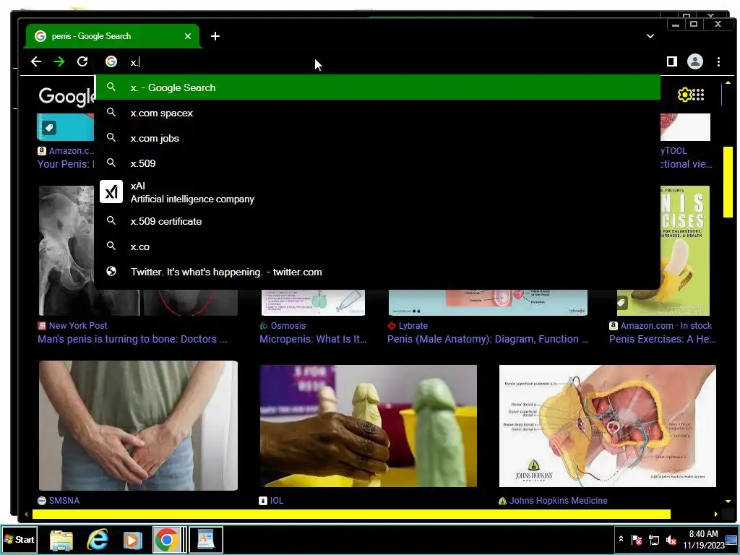Click the horizontal scrollbar right arrow
Screen dimensions: 740x555
pyautogui.click(x=716, y=515)
